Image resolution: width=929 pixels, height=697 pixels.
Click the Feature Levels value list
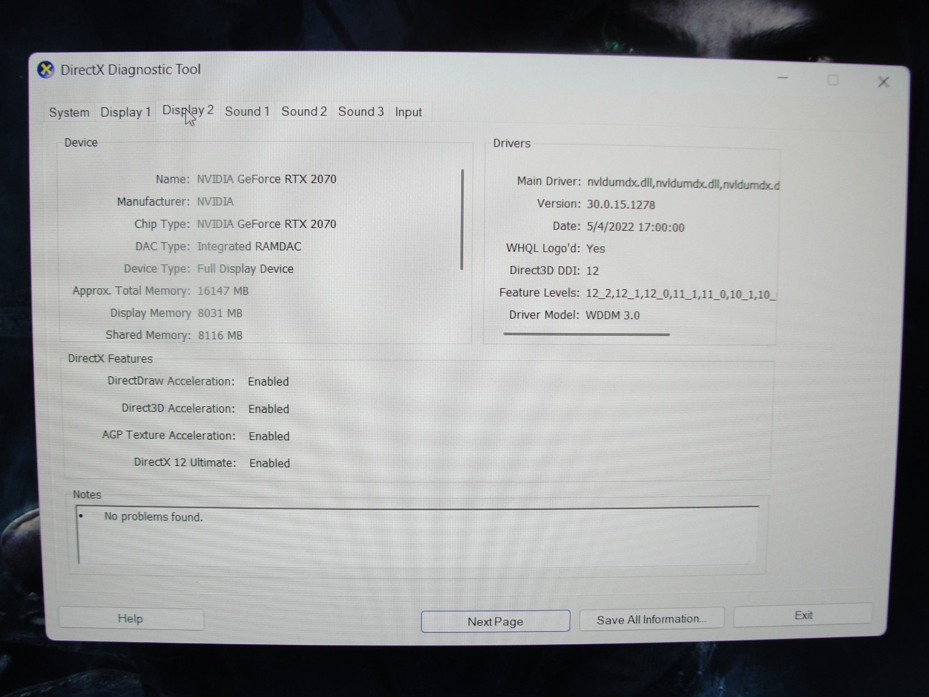[680, 294]
